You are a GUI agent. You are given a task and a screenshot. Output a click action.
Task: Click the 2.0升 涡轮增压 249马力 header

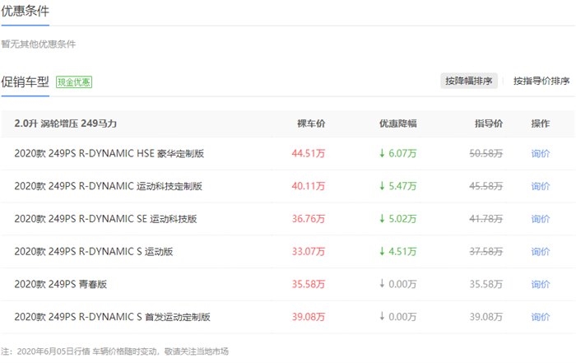click(66, 123)
